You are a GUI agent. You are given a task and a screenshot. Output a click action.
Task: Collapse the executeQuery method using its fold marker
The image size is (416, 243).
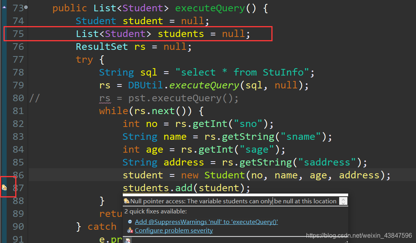click(x=26, y=7)
